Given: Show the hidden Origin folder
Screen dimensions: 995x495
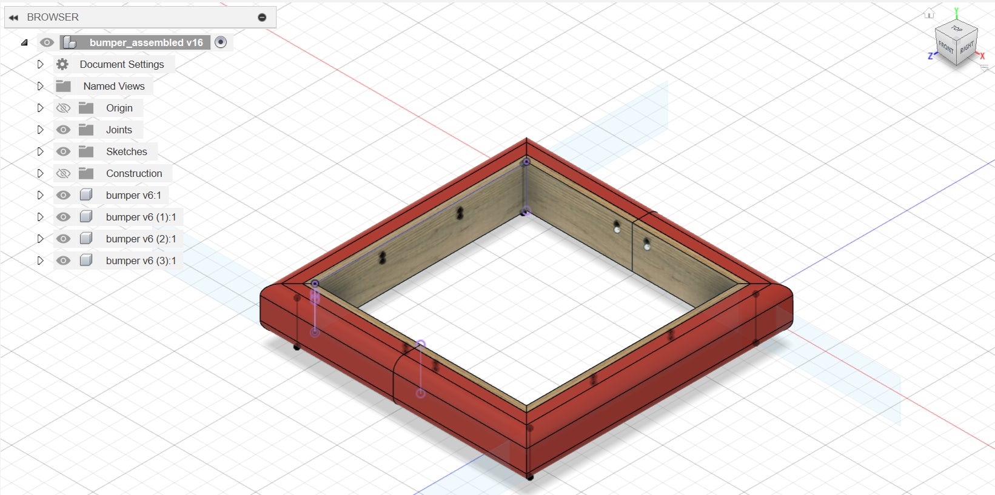Looking at the screenshot, I should (63, 108).
